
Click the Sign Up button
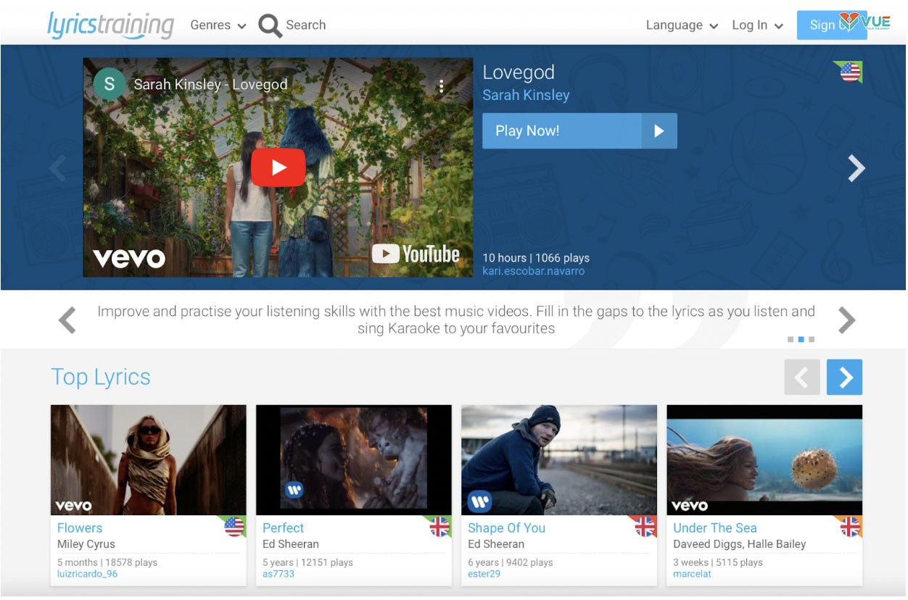tap(831, 25)
